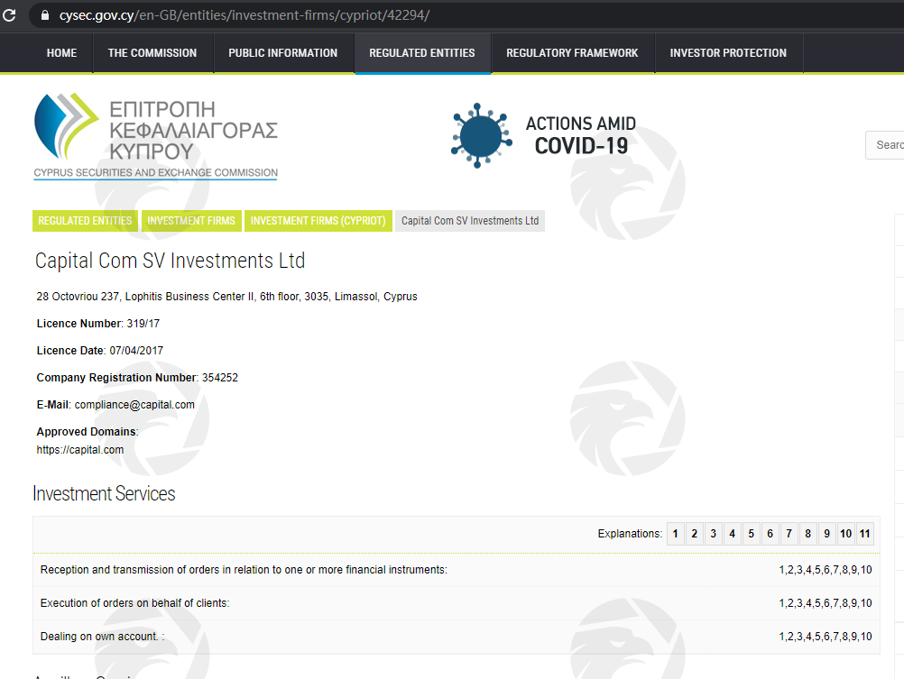Open INVESTOR PROTECTION menu

coord(728,53)
